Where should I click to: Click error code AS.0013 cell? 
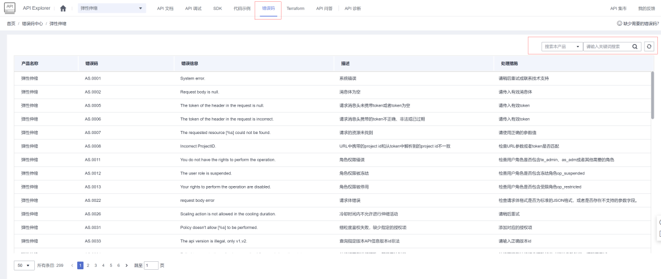[x=93, y=187]
